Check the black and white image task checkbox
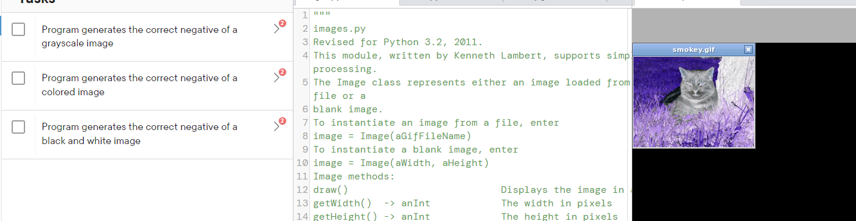 point(19,127)
